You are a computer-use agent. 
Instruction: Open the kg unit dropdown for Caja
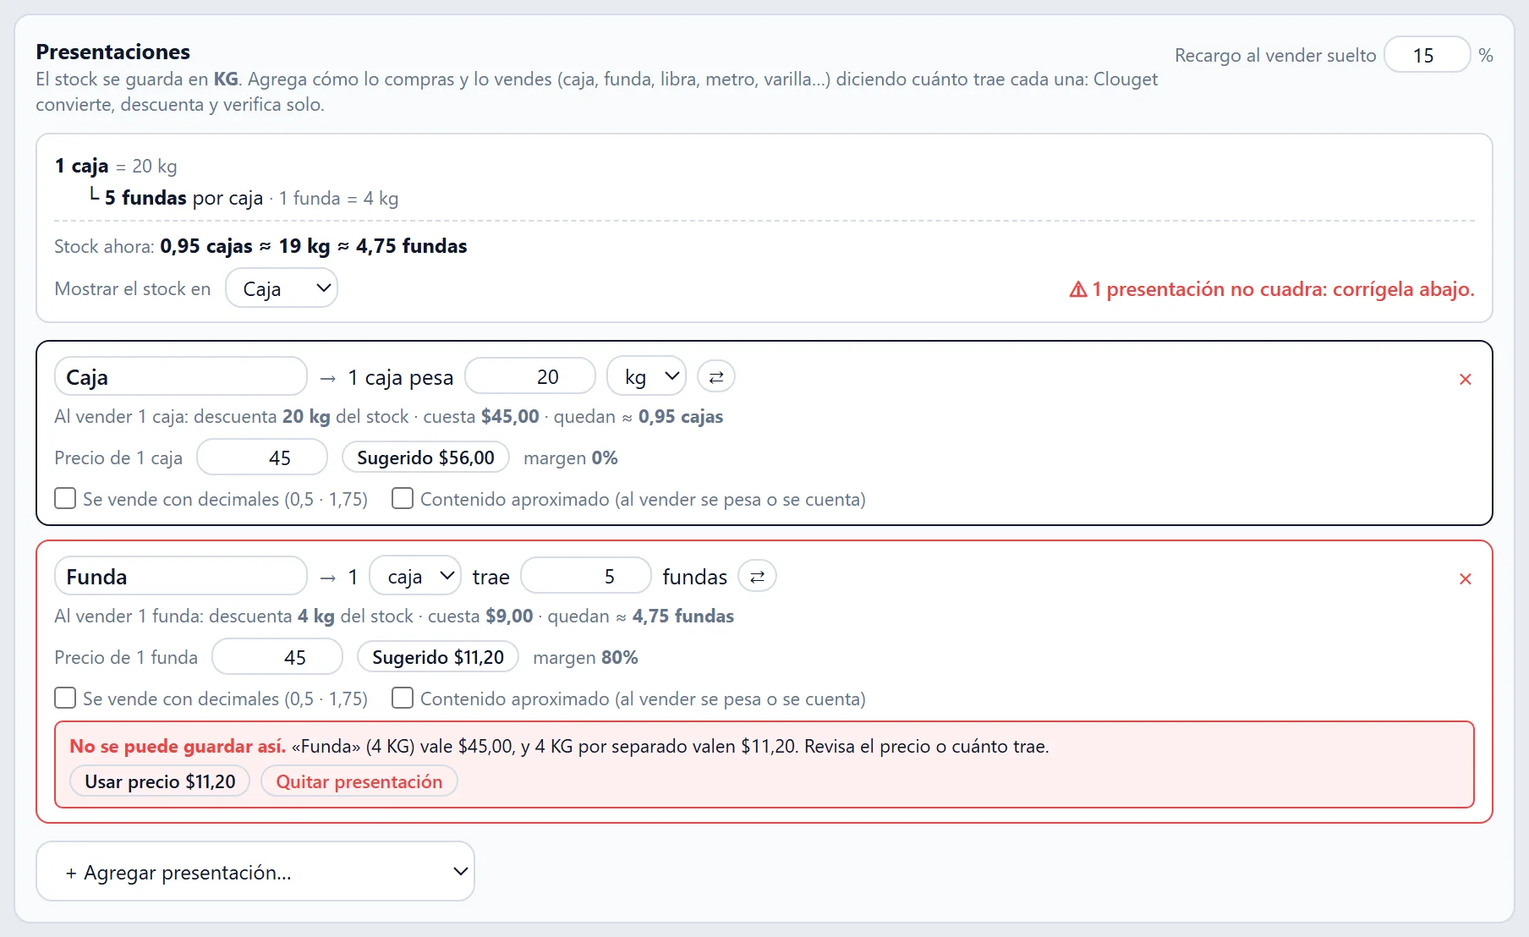(647, 376)
